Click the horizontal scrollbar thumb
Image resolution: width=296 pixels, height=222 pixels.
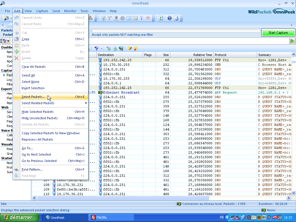pos(123,198)
